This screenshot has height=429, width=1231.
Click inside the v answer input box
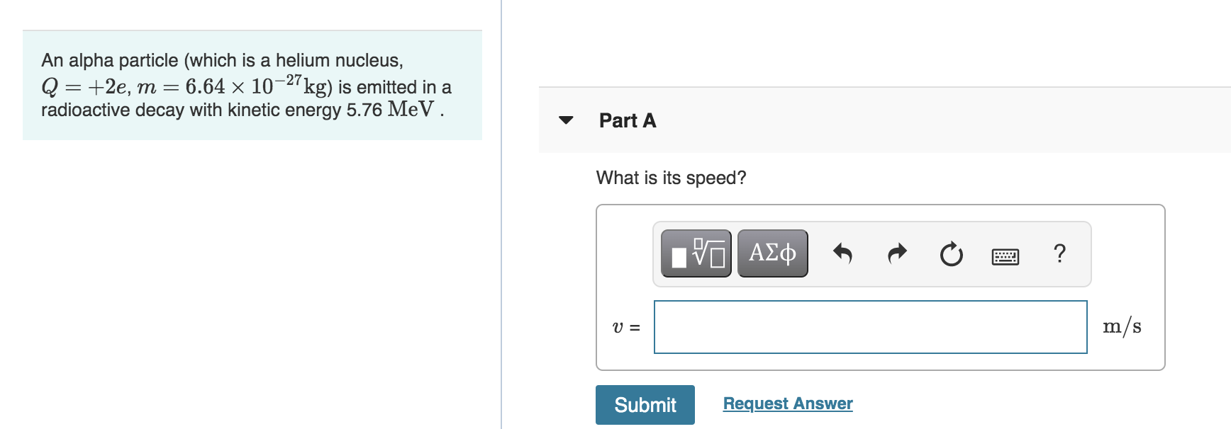click(x=869, y=326)
